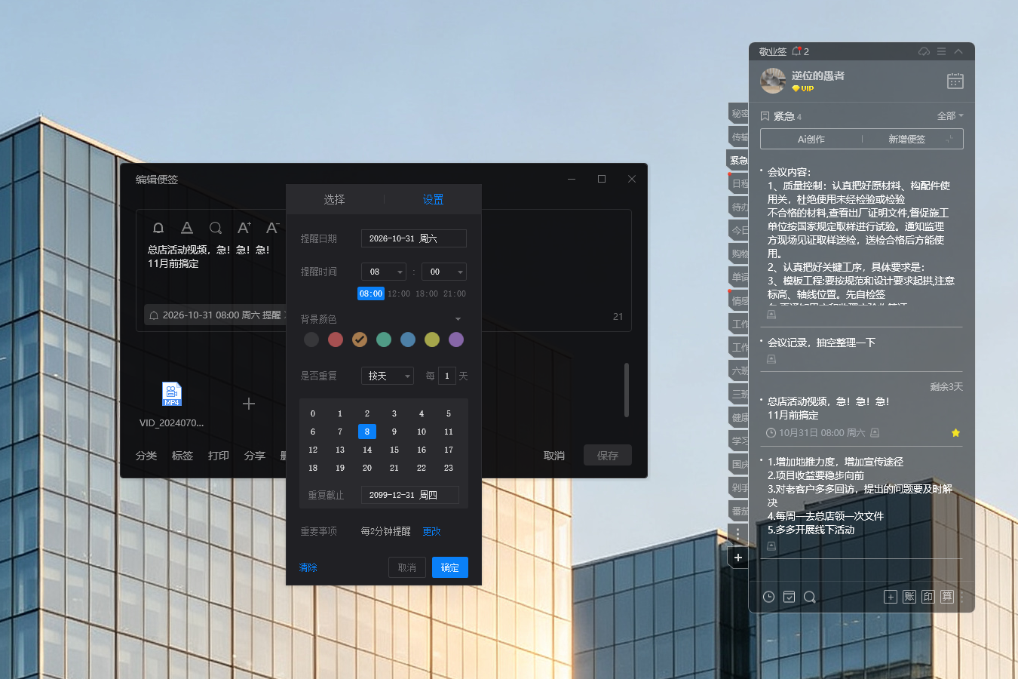Click the plus button below category tabs
The width and height of the screenshot is (1018, 679).
click(738, 558)
